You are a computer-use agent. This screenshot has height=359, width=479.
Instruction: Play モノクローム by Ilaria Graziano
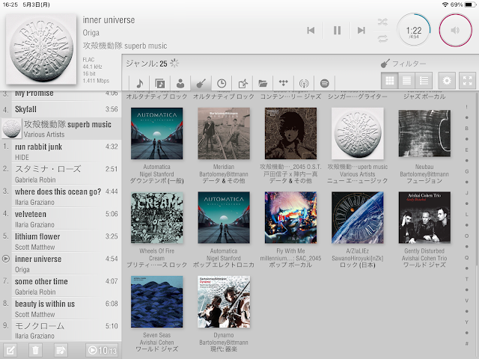tap(61, 331)
